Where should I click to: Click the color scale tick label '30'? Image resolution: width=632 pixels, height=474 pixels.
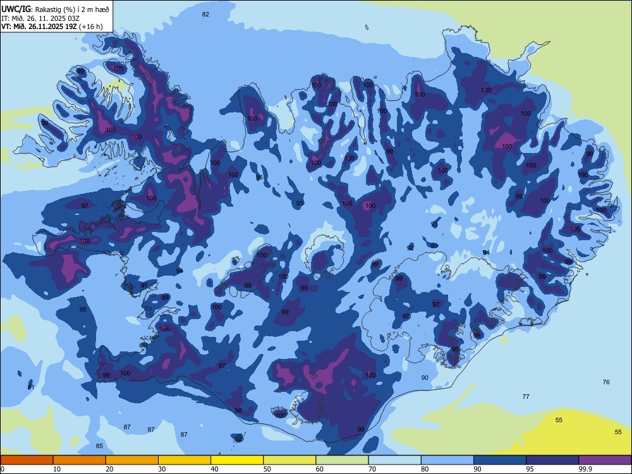click(162, 469)
